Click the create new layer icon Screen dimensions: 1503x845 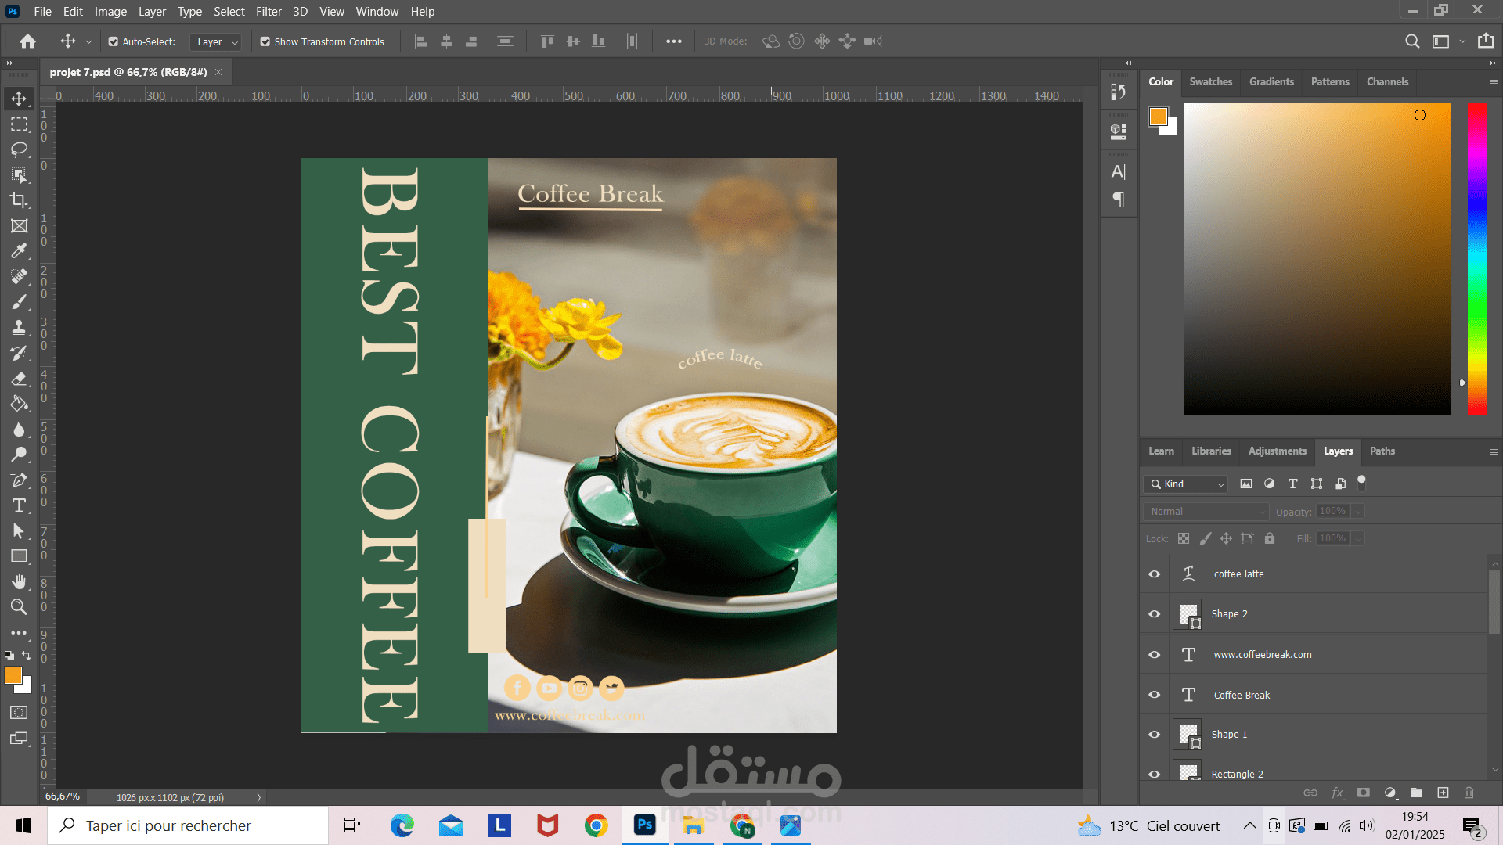(x=1443, y=793)
